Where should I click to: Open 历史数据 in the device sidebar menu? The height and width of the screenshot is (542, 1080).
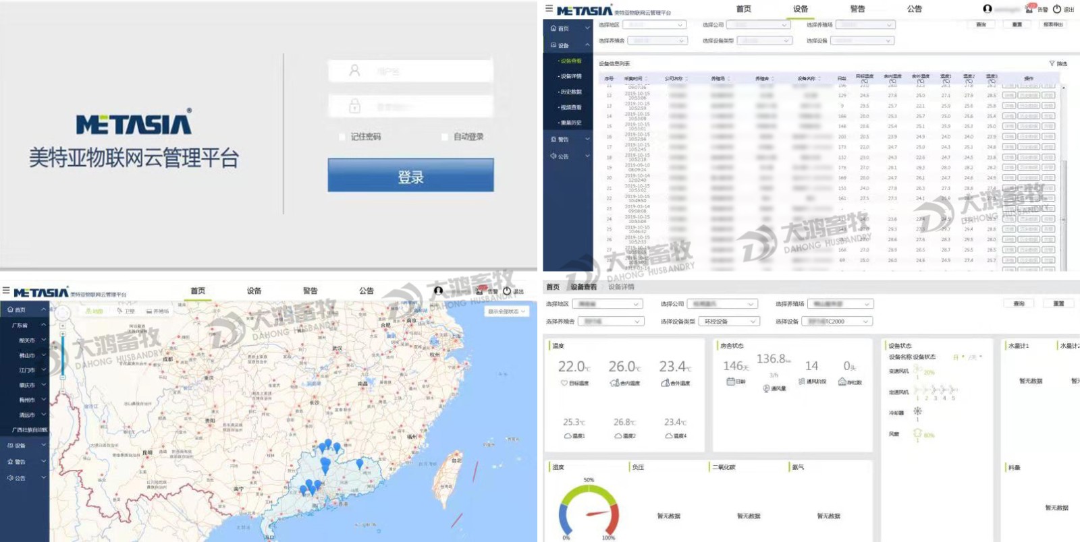[x=570, y=92]
